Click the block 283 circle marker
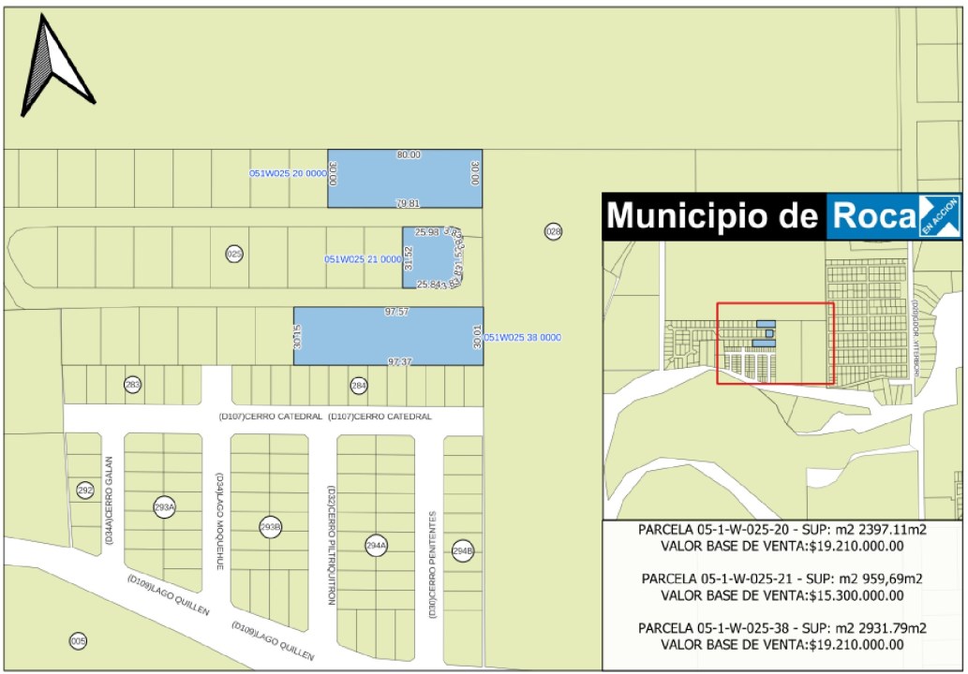The image size is (968, 674). [133, 385]
